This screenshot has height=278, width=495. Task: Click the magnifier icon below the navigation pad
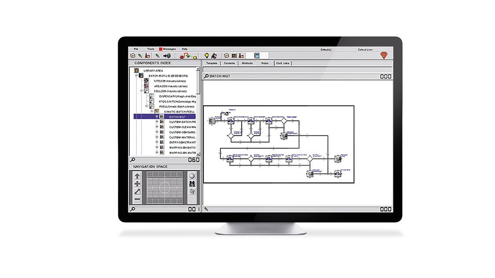[x=132, y=209]
